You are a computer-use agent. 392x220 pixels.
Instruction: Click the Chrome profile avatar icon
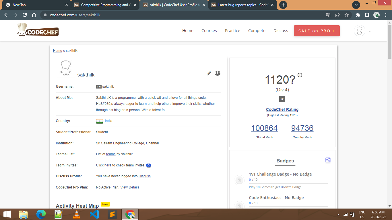click(x=377, y=15)
